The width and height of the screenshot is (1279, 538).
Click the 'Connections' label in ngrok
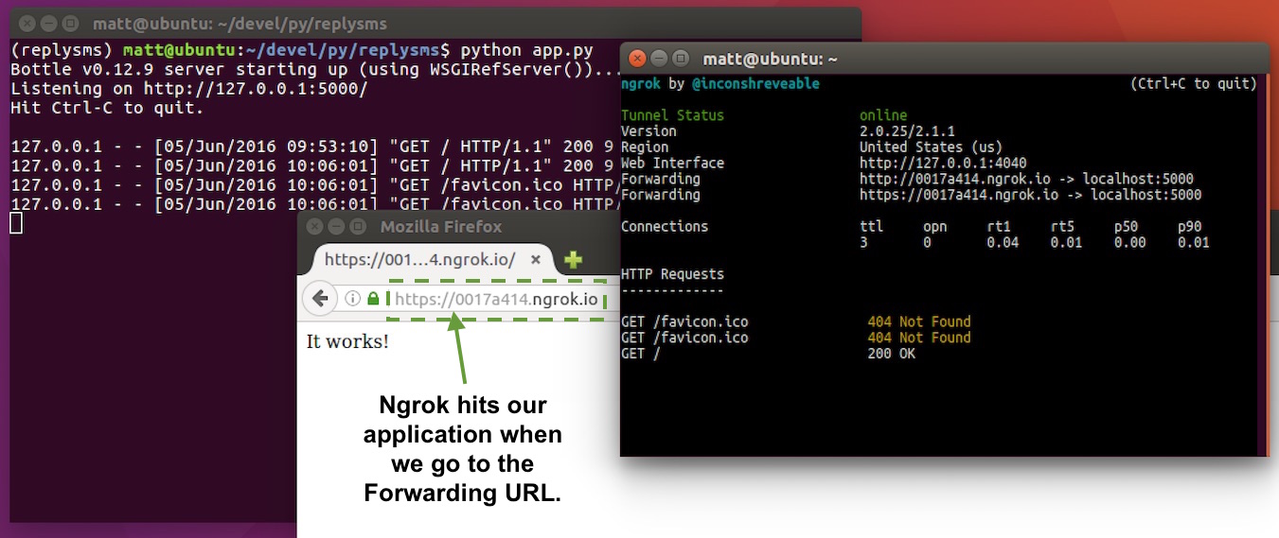pyautogui.click(x=665, y=226)
